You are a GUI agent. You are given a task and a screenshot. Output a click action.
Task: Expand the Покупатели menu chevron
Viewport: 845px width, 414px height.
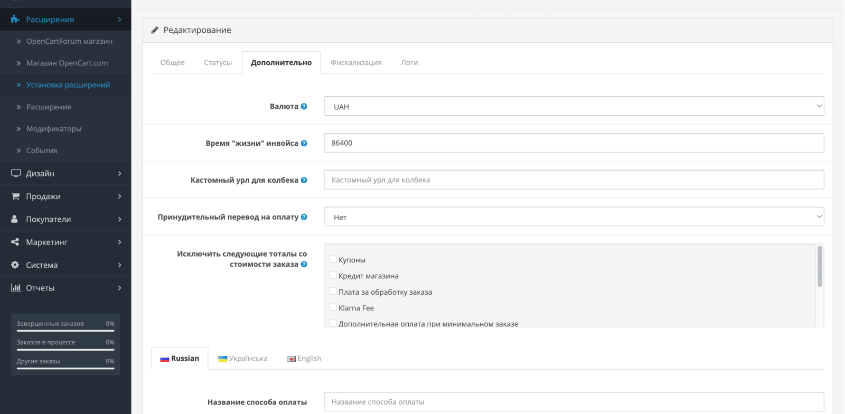click(120, 219)
